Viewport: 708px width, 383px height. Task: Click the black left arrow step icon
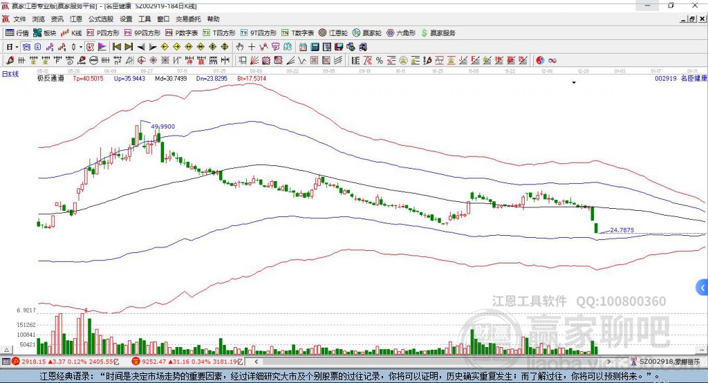[141, 47]
